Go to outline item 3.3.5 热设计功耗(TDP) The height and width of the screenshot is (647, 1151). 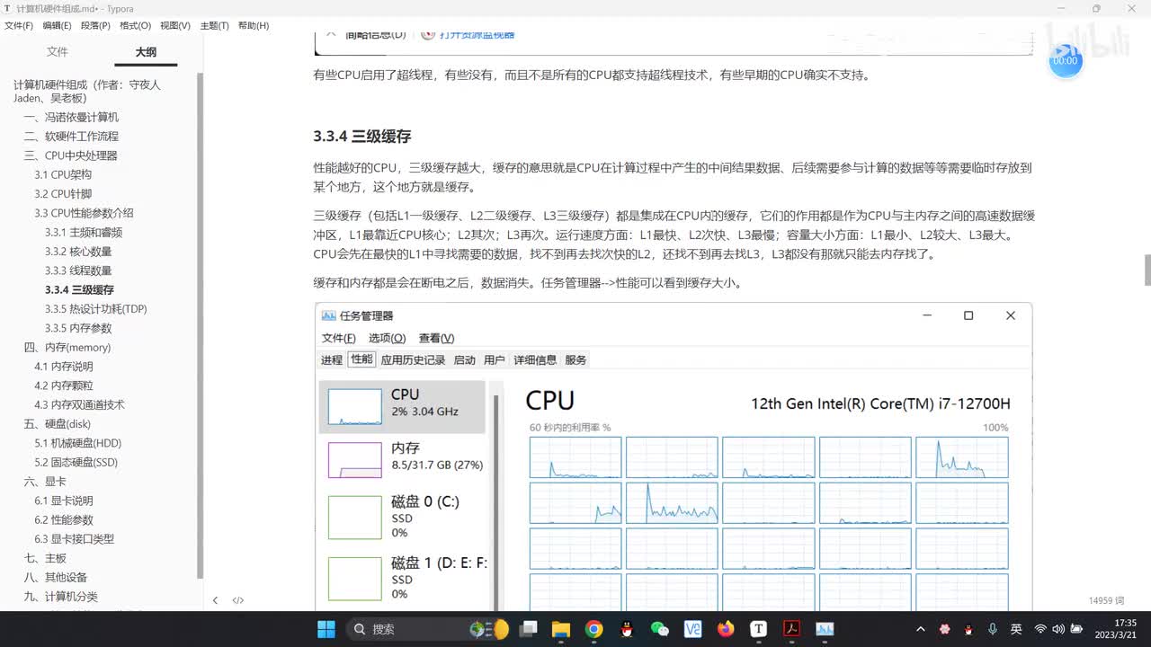point(96,308)
